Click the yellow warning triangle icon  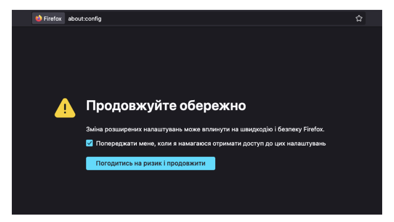(65, 108)
